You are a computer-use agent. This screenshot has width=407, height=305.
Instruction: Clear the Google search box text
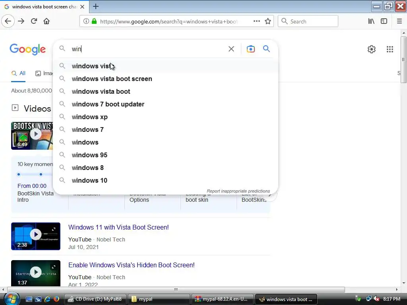(231, 49)
